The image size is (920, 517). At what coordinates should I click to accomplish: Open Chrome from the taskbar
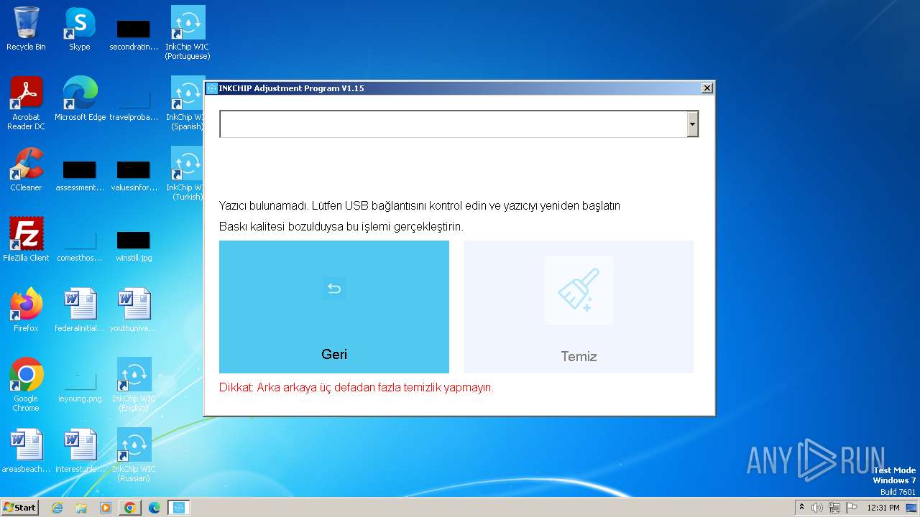[x=130, y=508]
